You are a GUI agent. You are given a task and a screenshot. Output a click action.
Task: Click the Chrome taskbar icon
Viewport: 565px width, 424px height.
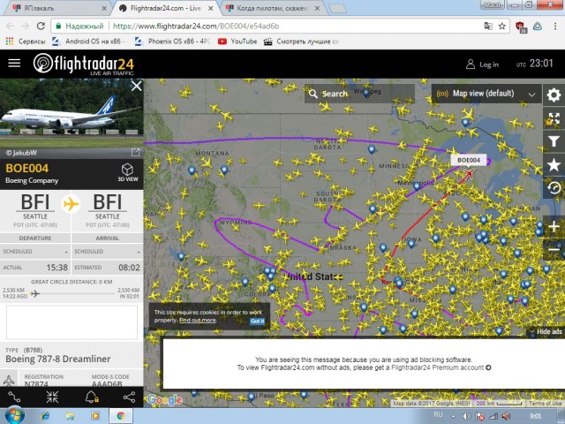pos(121,416)
